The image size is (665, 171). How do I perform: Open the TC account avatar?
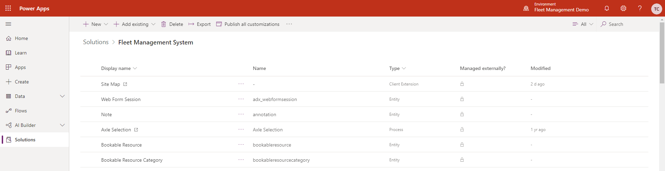656,9
